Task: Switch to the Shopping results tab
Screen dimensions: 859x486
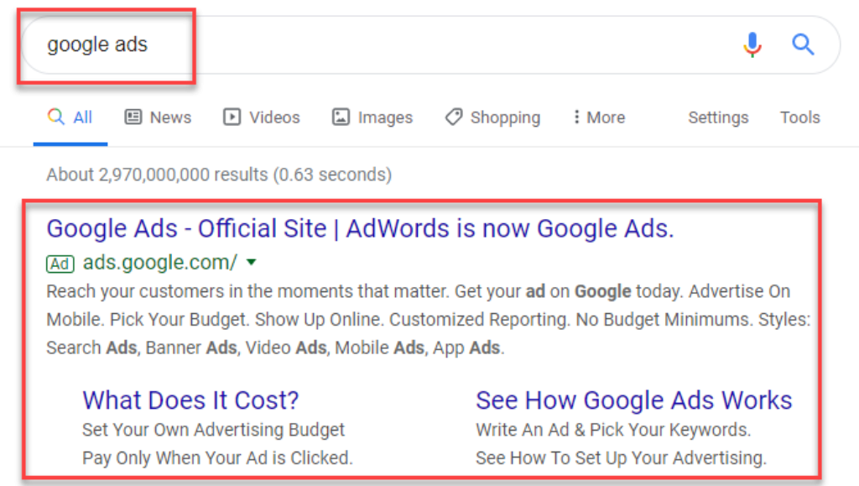Action: (x=505, y=118)
